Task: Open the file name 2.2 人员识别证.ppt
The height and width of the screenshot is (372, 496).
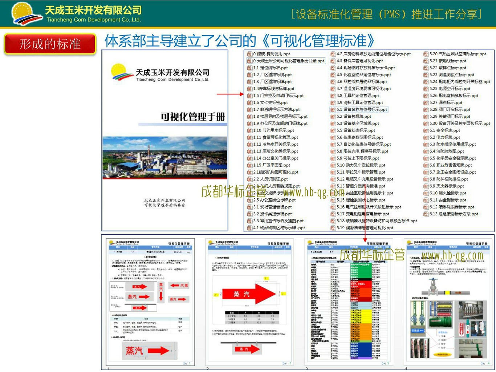Action: click(x=270, y=179)
